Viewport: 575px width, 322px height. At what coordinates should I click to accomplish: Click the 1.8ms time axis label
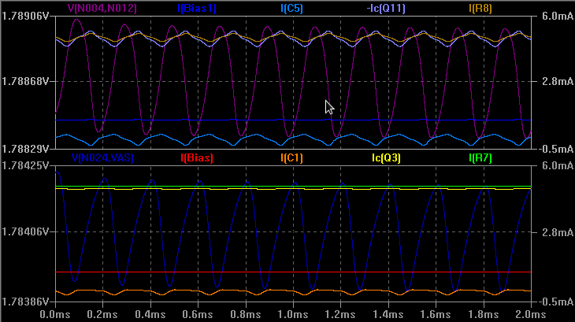pyautogui.click(x=484, y=314)
